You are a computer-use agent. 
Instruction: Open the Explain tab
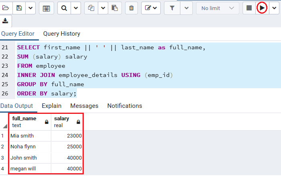(x=52, y=106)
